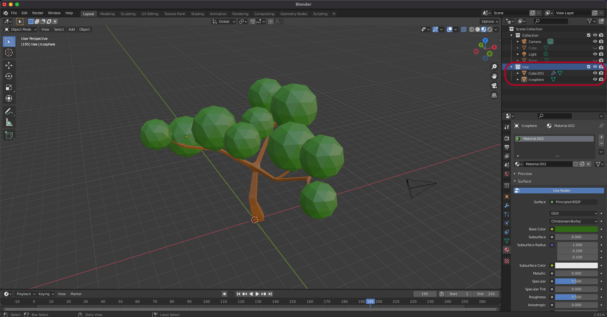Uncheck the Collection exclude checkbox
This screenshot has width=607, height=317.
(x=589, y=35)
